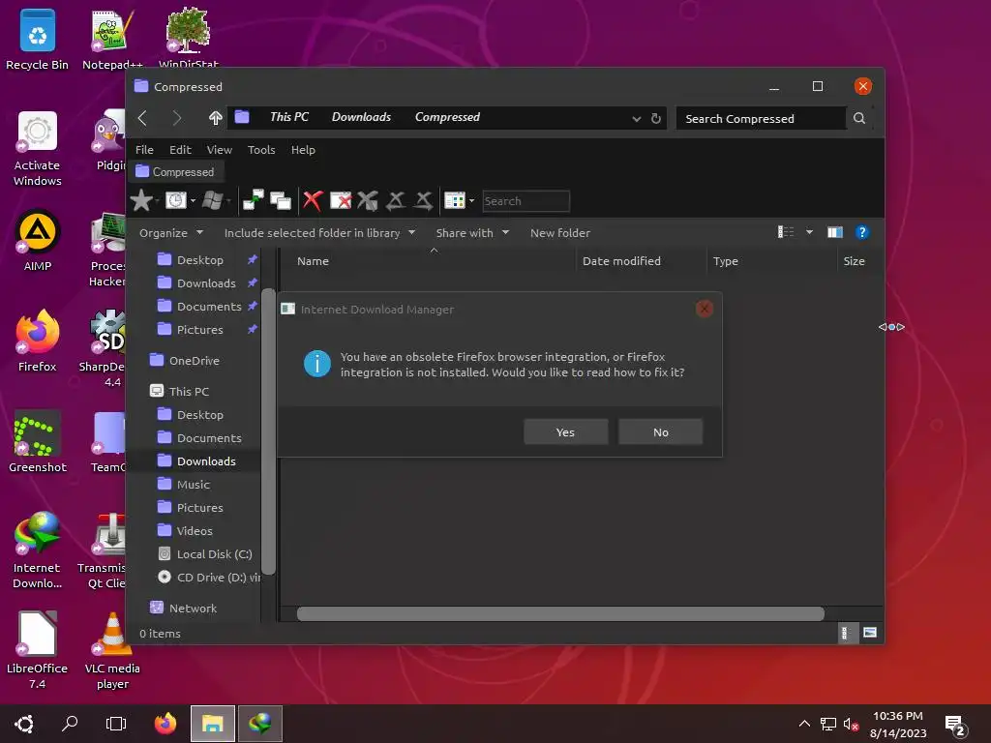Viewport: 991px width, 743px height.
Task: Click the Windows logo applications icon
Action: tap(212, 201)
